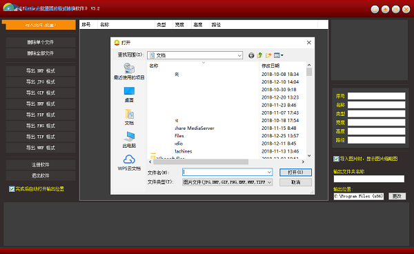Click 导出 TIF 格式 export button
The width and height of the screenshot is (414, 254).
[41, 137]
